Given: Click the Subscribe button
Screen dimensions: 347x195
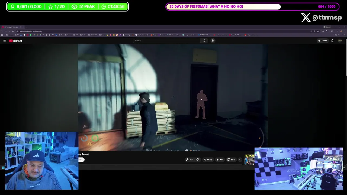Looking at the screenshot, I should point(81,160).
